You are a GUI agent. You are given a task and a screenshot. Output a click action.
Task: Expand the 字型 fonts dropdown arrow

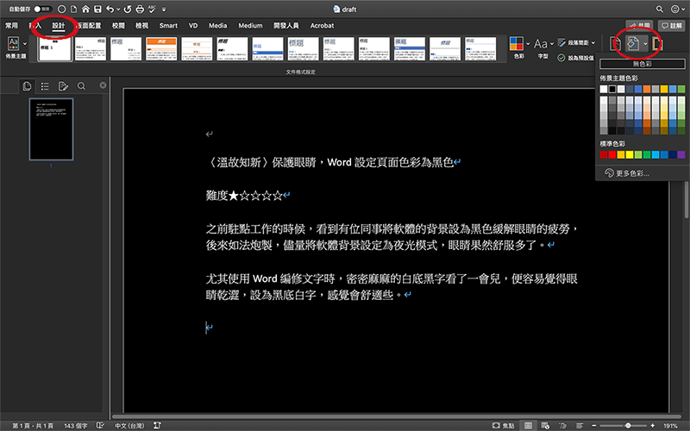[552, 44]
